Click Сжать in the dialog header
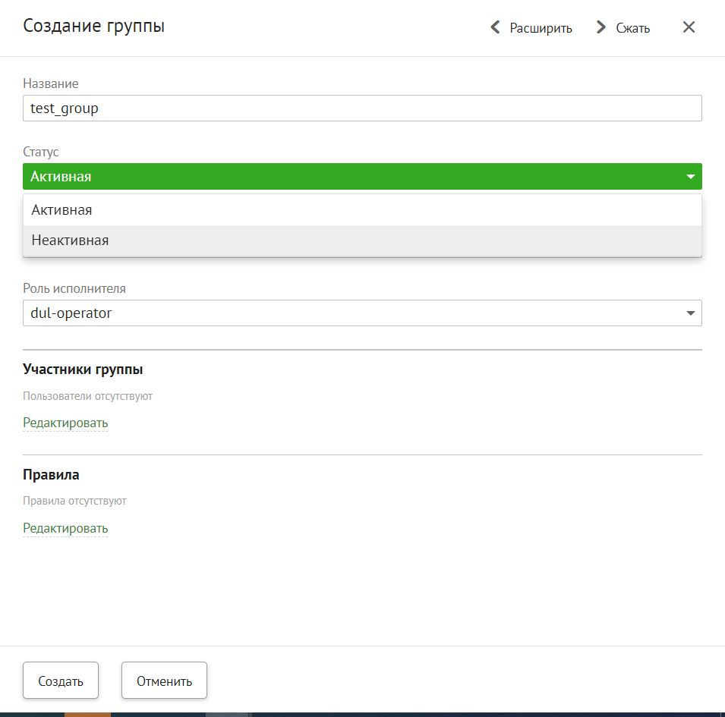725x717 pixels. click(x=633, y=27)
